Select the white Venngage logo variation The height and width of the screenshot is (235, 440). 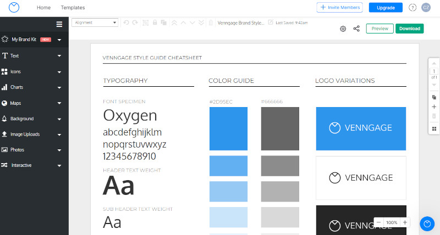[361, 178]
